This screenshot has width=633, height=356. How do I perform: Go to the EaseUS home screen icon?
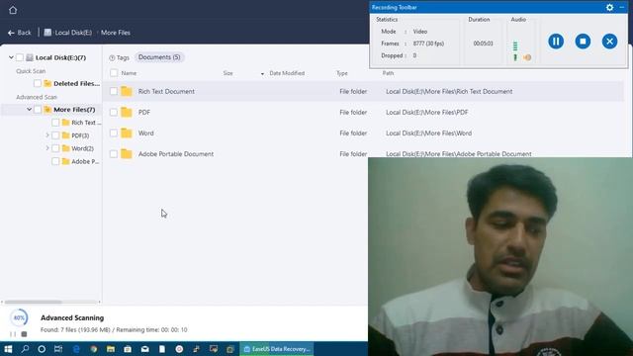(13, 10)
